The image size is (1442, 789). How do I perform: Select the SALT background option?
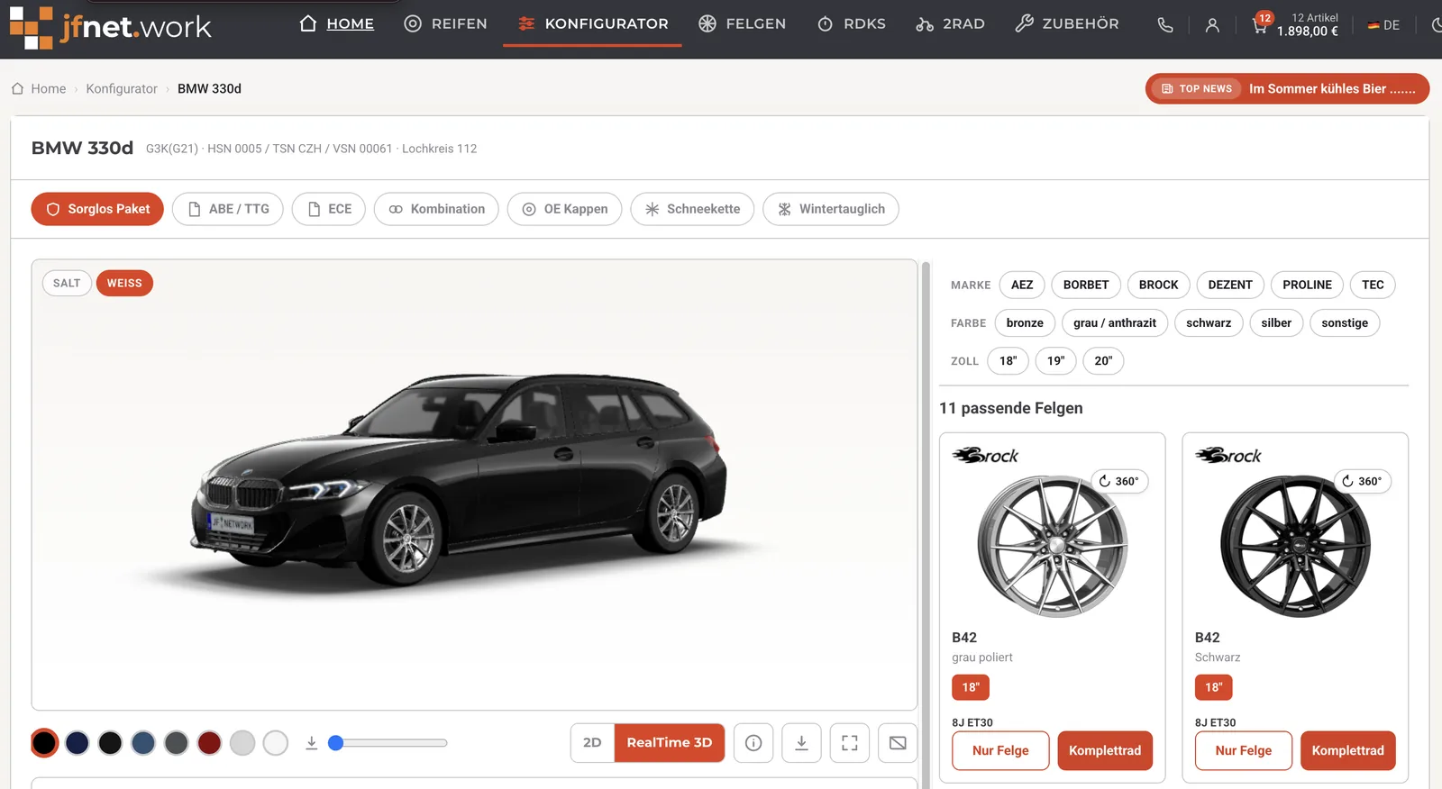[x=67, y=283]
